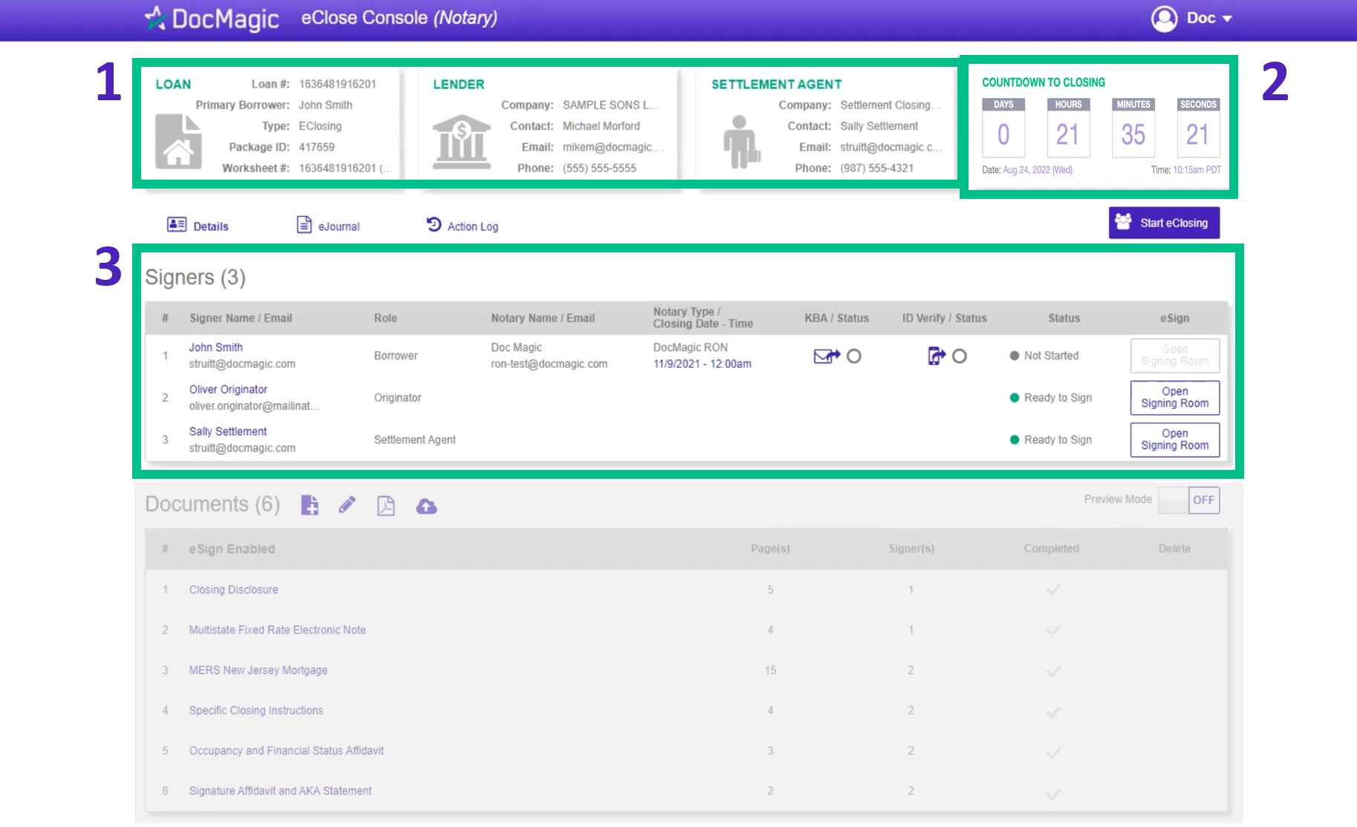Toggle ID Verify status circle for John Smith
This screenshot has height=827, width=1357.
(x=960, y=356)
